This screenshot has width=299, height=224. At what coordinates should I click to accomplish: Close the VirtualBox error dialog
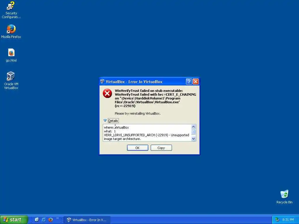[196, 82]
